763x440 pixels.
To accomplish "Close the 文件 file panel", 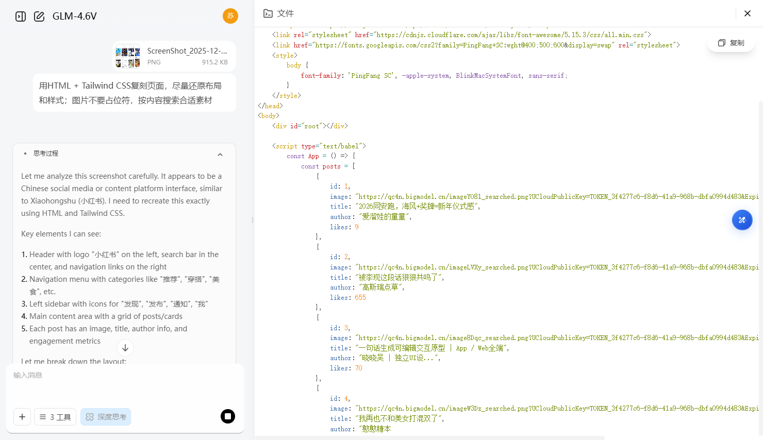I will [x=748, y=13].
